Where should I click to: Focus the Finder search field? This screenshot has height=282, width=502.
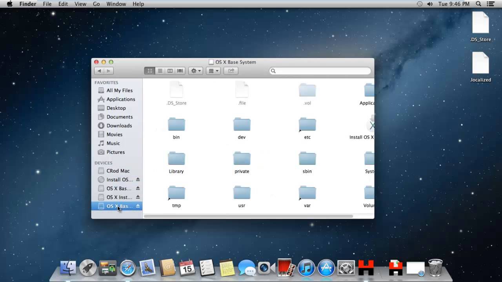click(x=320, y=71)
